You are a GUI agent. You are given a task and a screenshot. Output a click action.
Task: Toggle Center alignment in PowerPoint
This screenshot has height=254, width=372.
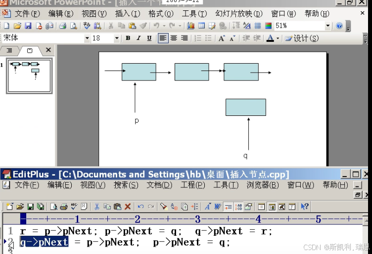point(174,38)
